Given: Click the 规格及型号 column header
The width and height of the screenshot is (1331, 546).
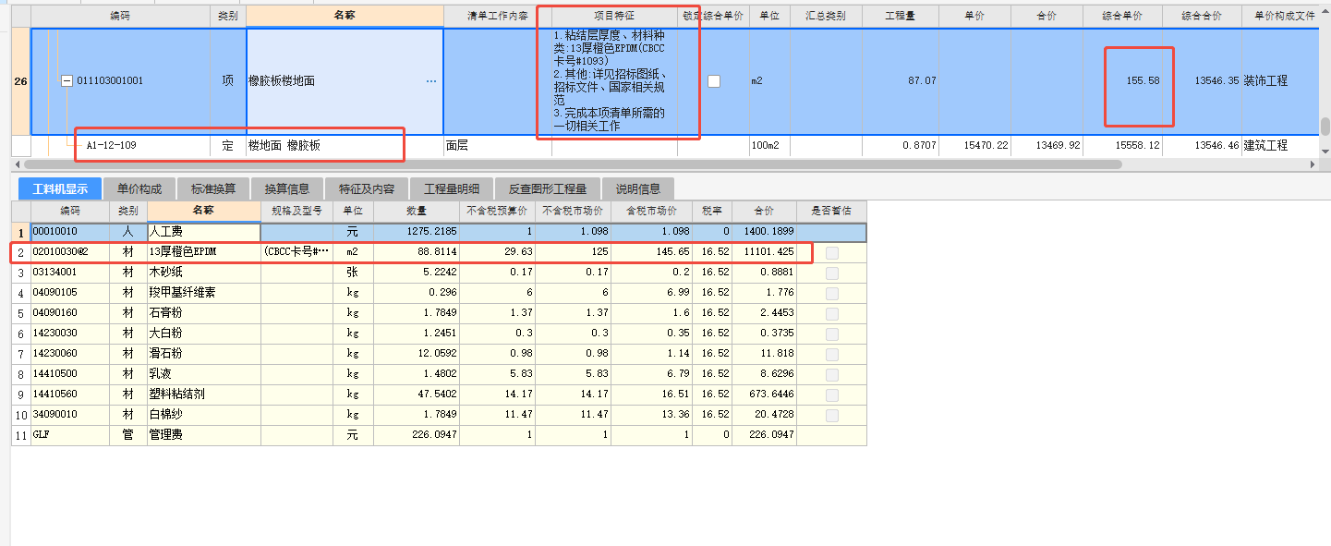Looking at the screenshot, I should [296, 212].
